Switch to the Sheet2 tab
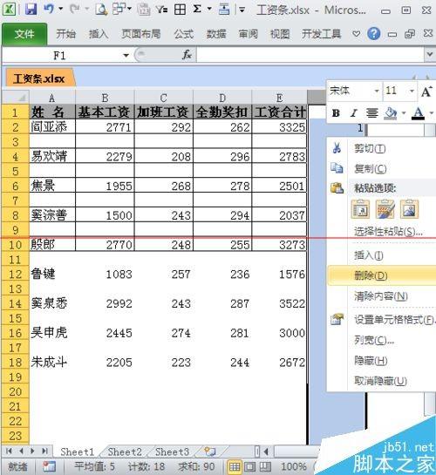The image size is (436, 475). tap(125, 451)
